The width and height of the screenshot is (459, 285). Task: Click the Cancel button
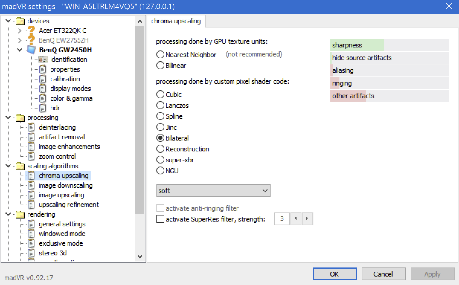click(384, 274)
